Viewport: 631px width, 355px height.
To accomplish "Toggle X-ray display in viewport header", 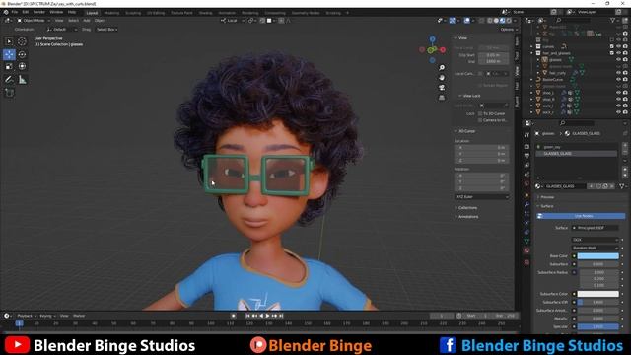I will pyautogui.click(x=482, y=21).
